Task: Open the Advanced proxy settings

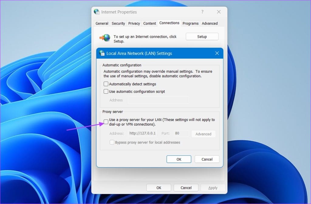Action: coord(203,134)
